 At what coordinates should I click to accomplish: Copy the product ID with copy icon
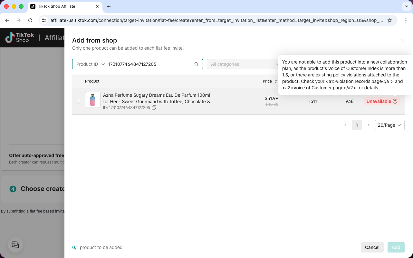point(154,108)
